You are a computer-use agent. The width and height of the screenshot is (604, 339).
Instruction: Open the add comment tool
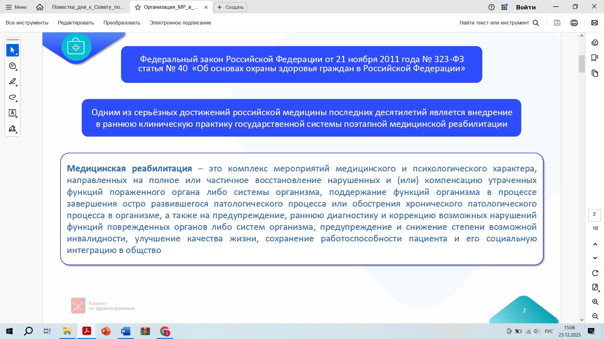(x=13, y=66)
